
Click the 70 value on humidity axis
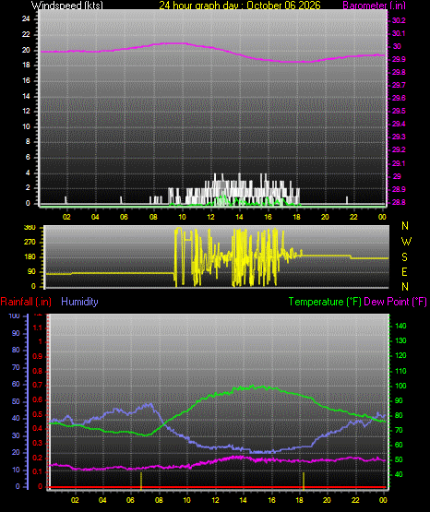[16, 368]
